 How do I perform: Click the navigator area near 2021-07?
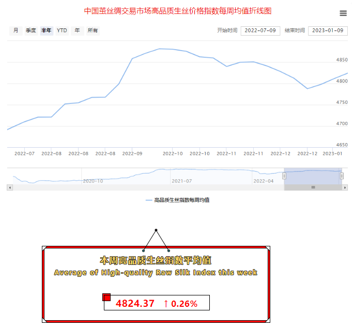click(181, 176)
